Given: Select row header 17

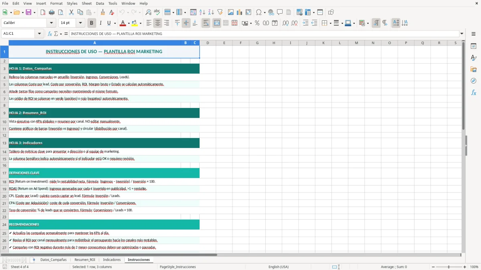Looking at the screenshot, I should click(x=4, y=173).
